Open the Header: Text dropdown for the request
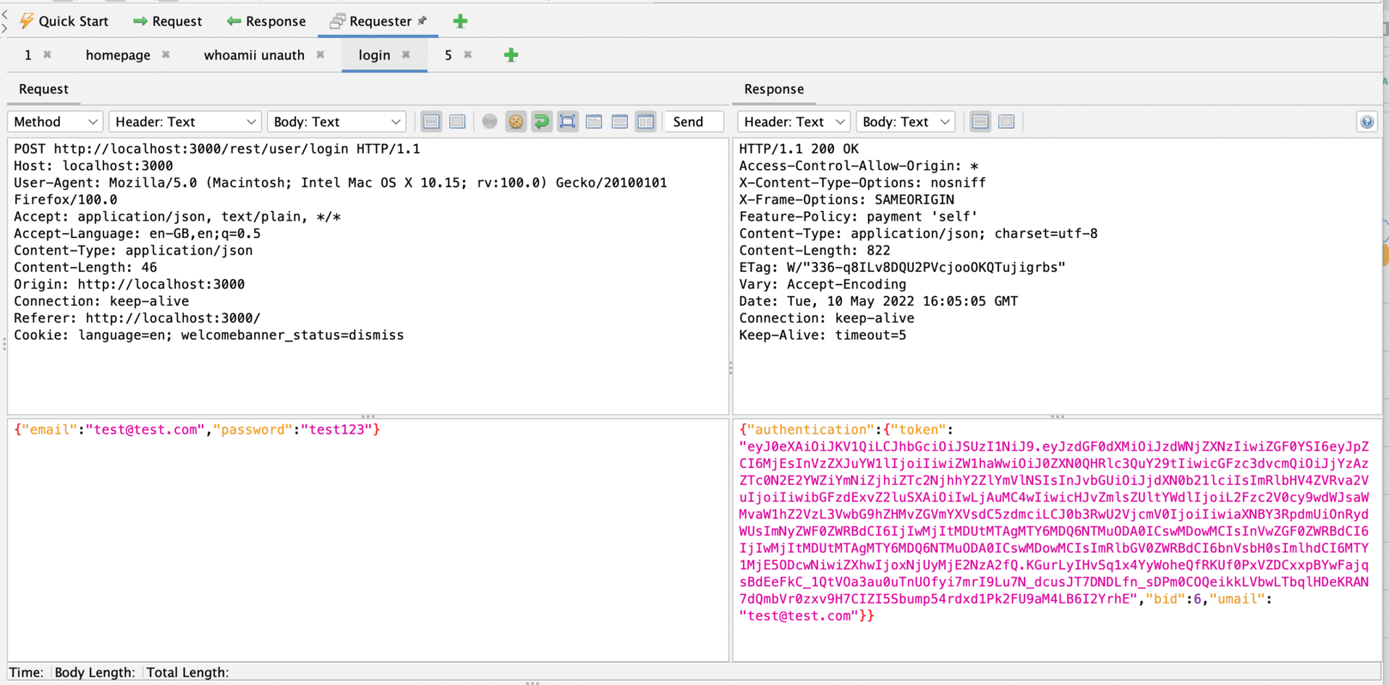Image resolution: width=1389 pixels, height=685 pixels. click(x=184, y=122)
